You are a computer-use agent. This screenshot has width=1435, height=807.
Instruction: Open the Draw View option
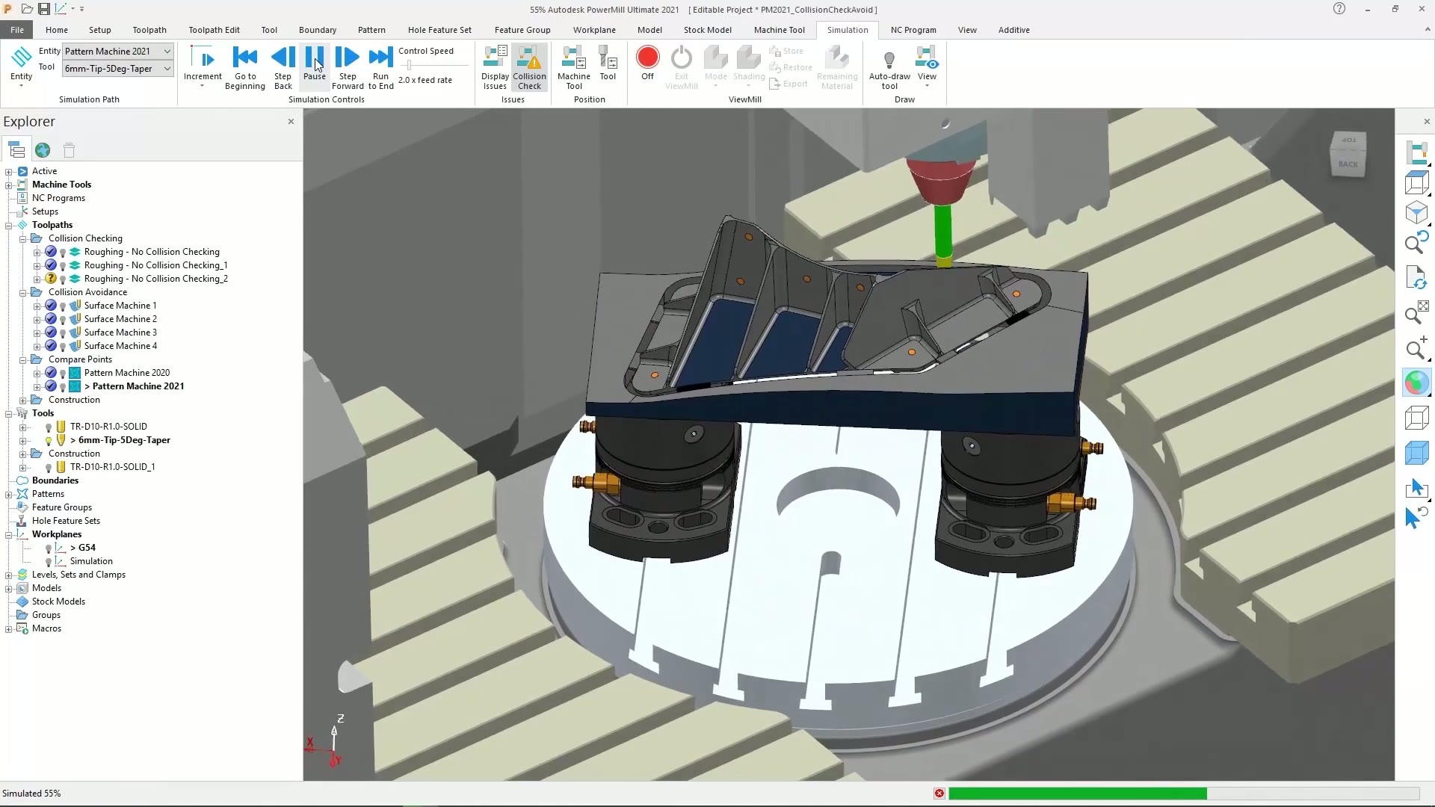pos(927,66)
